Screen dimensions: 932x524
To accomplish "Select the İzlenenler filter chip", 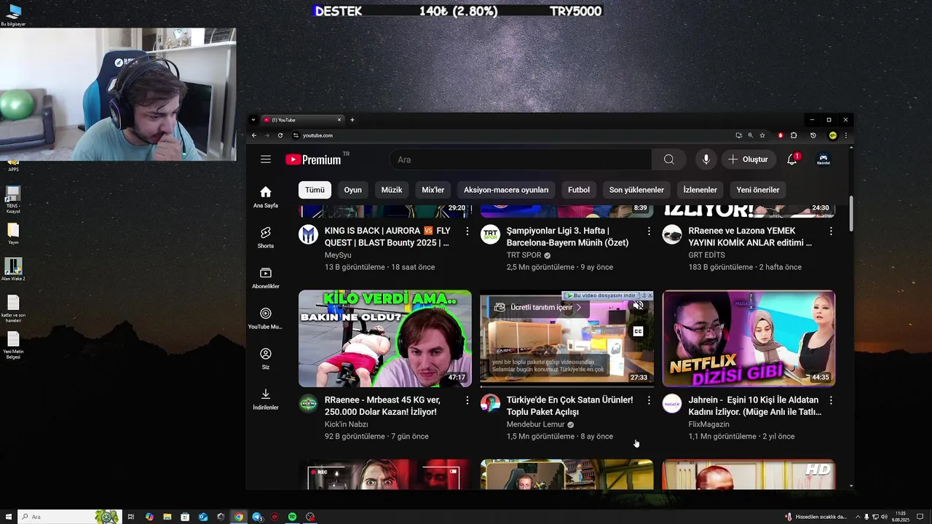I will pos(700,190).
